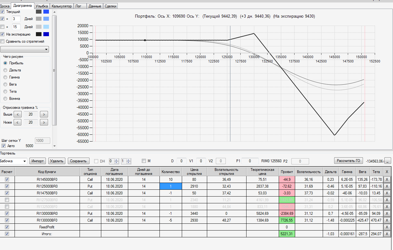The width and height of the screenshot is (393, 250).
Task: Toggle Расчет checkbox for FixedProfit row
Action: 7,227
